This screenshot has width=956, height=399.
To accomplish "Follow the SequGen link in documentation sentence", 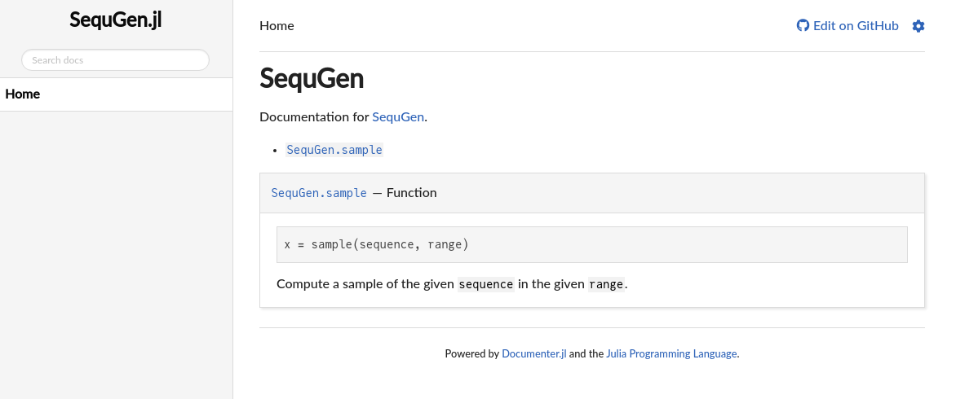I will (x=398, y=117).
